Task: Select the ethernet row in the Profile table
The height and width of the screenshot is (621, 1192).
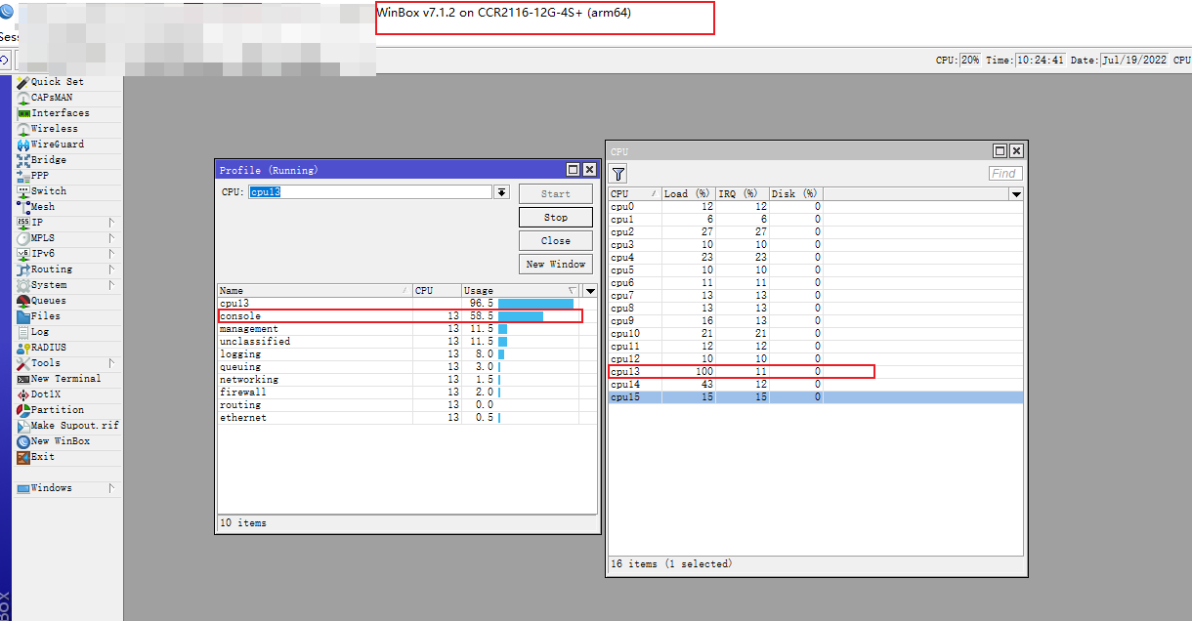Action: [399, 418]
